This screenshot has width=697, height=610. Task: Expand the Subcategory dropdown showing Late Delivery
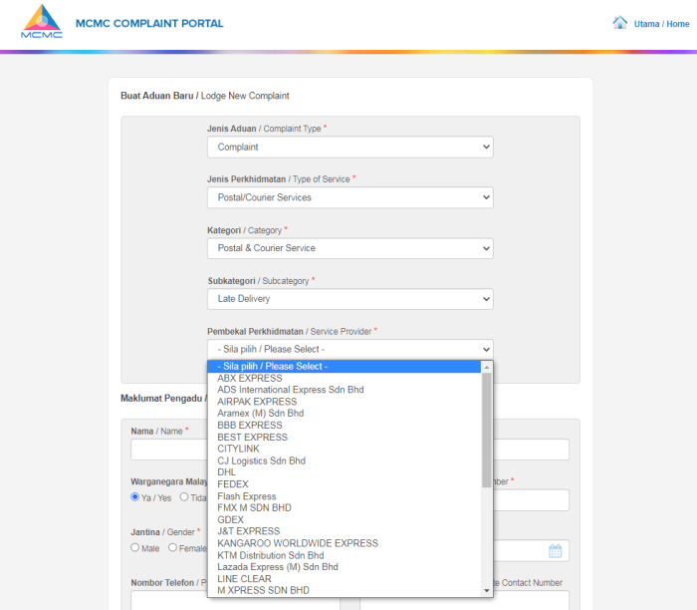click(x=349, y=299)
